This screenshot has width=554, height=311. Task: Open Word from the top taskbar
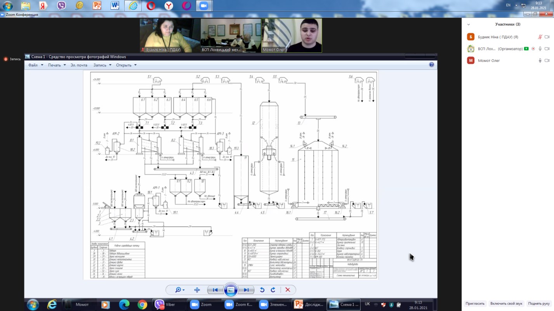[x=115, y=6]
